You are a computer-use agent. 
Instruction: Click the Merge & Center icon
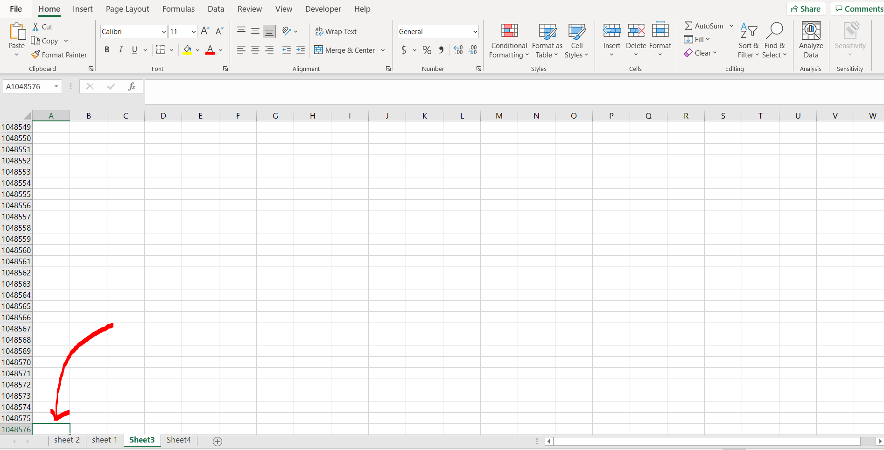coord(319,50)
